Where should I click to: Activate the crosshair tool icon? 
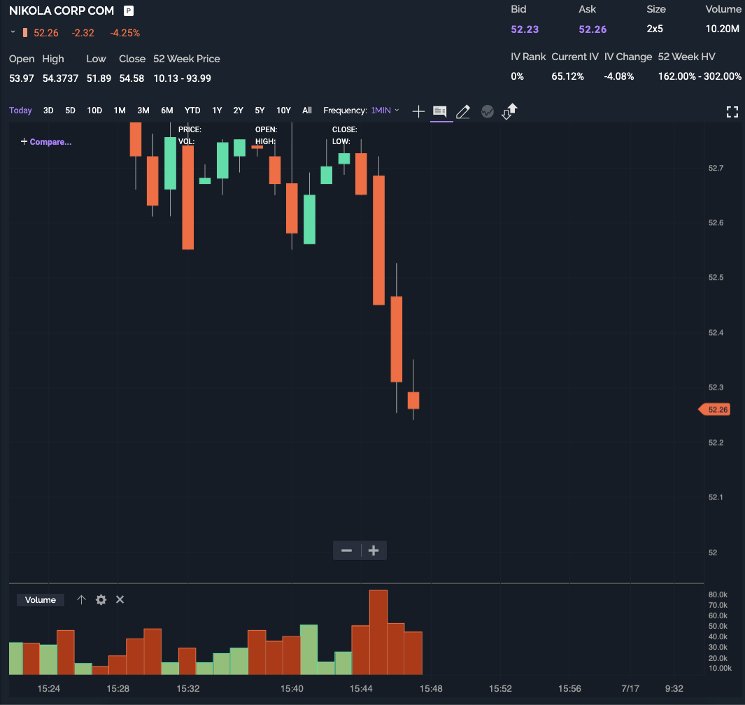(x=418, y=112)
